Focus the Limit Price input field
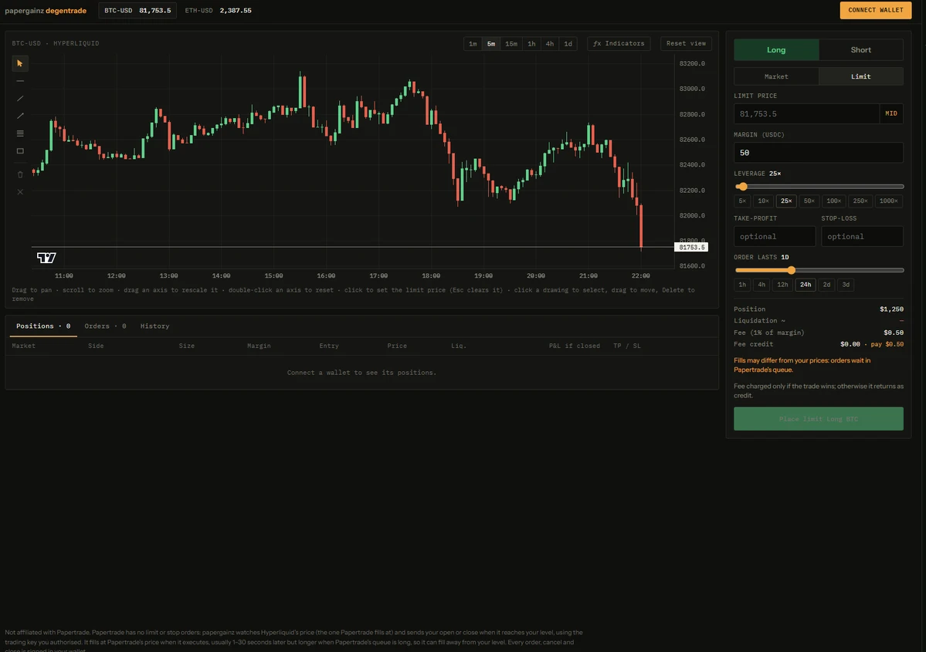 (806, 114)
